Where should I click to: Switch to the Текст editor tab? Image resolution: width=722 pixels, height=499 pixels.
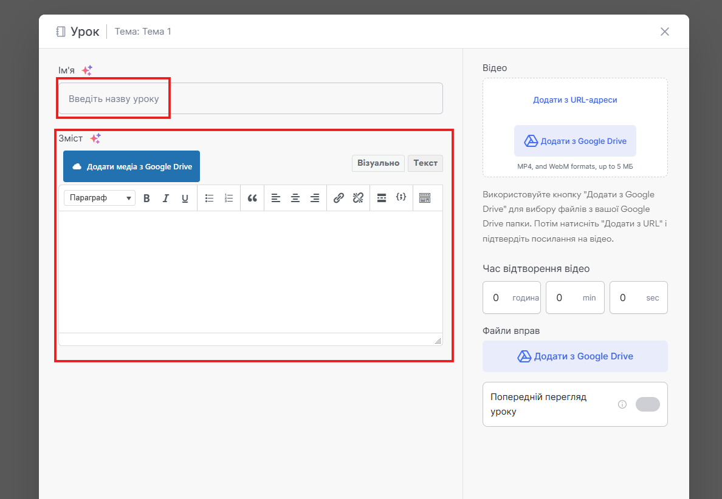425,163
